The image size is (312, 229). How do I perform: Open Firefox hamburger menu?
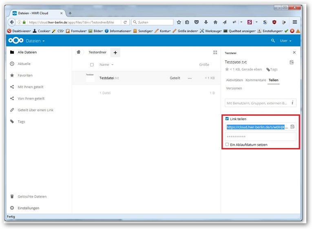295,22
